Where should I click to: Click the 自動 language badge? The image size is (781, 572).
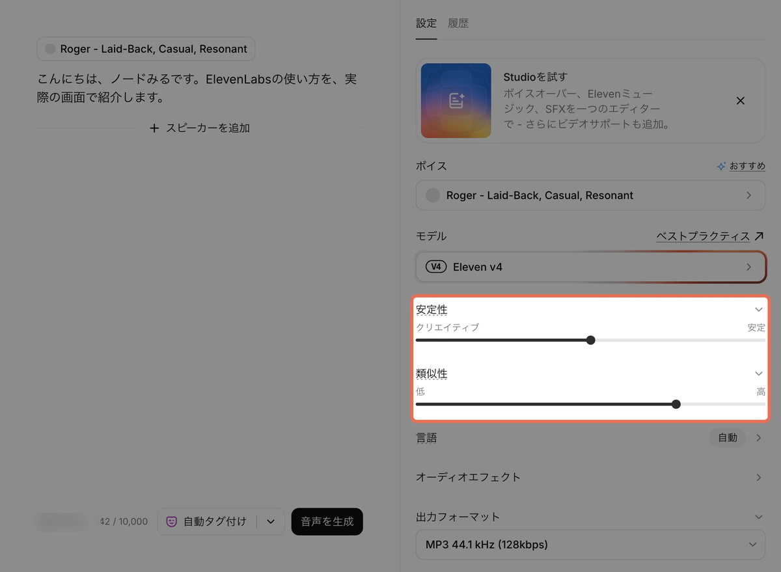pyautogui.click(x=728, y=438)
